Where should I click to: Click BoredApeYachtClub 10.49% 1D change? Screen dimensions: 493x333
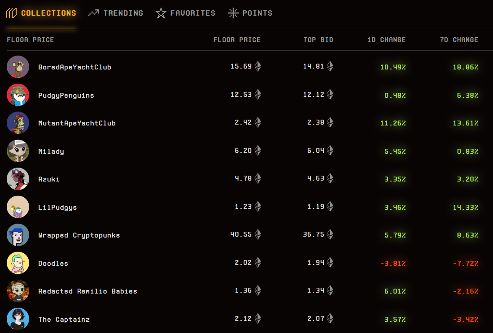(x=393, y=67)
